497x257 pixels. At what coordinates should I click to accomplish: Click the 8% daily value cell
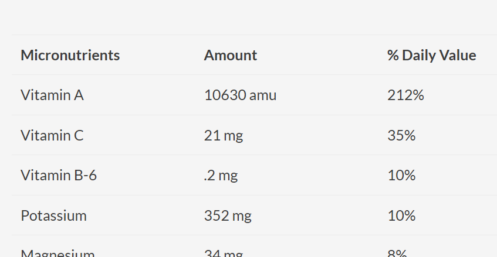pos(397,253)
